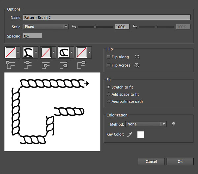This screenshot has height=174, width=198.
Task: Click the end tile position icon
Action: [81, 65]
